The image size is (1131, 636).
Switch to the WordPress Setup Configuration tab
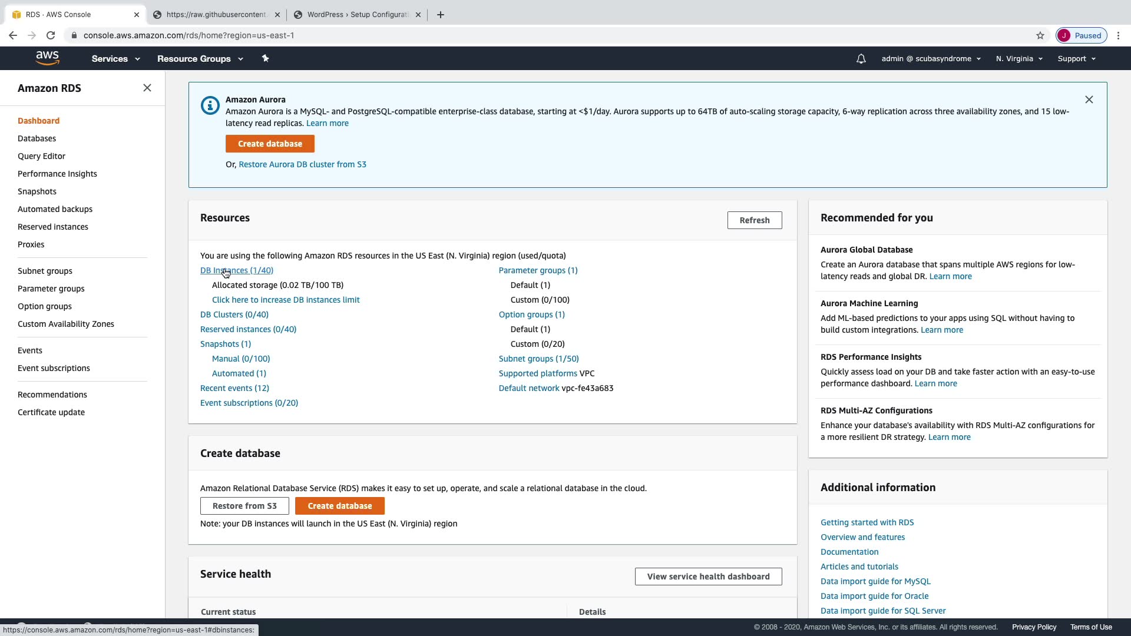(x=358, y=15)
